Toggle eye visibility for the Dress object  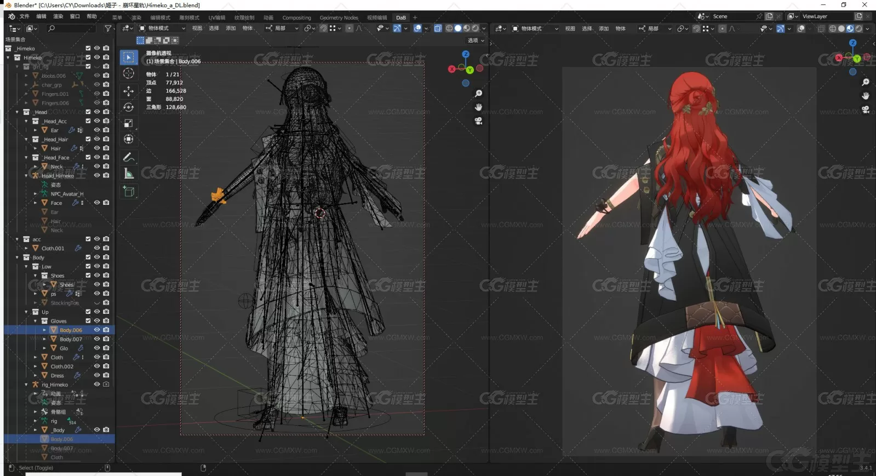coord(97,376)
